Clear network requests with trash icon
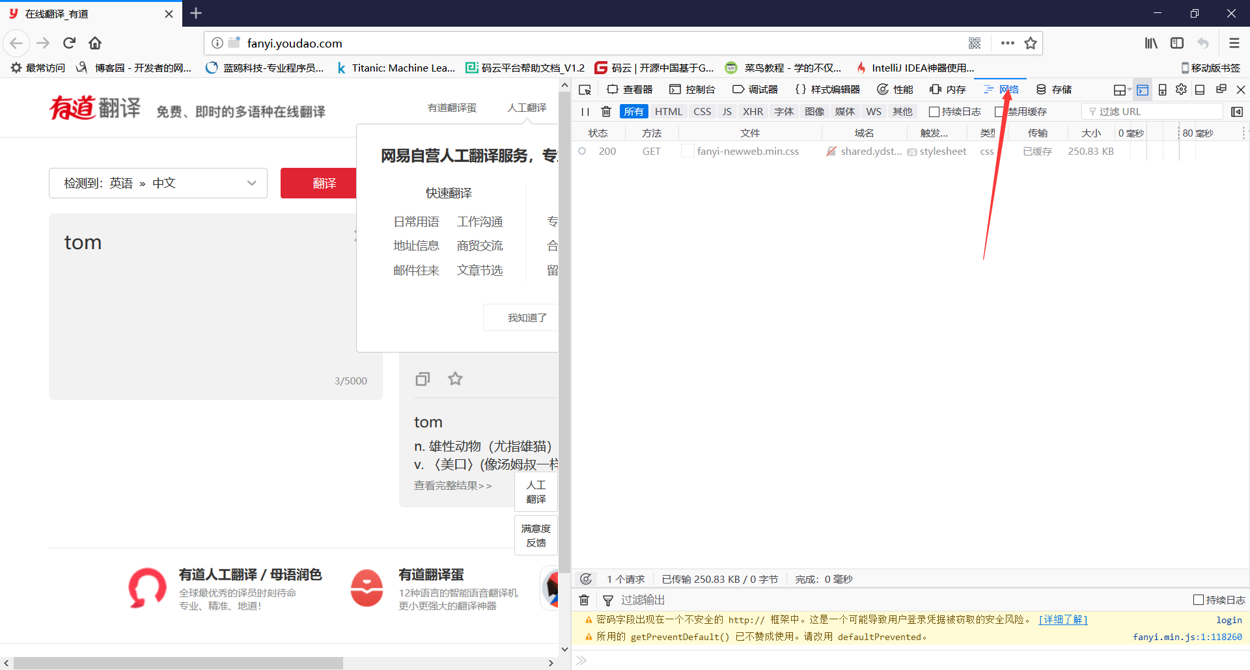This screenshot has height=670, width=1250. (x=606, y=112)
